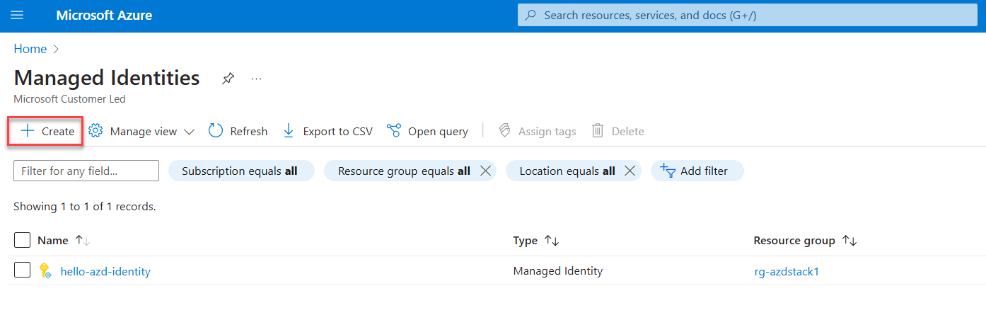The width and height of the screenshot is (986, 320).
Task: Focus the Filter for any field box
Action: [86, 171]
